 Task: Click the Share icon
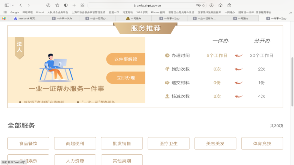click(229, 5)
